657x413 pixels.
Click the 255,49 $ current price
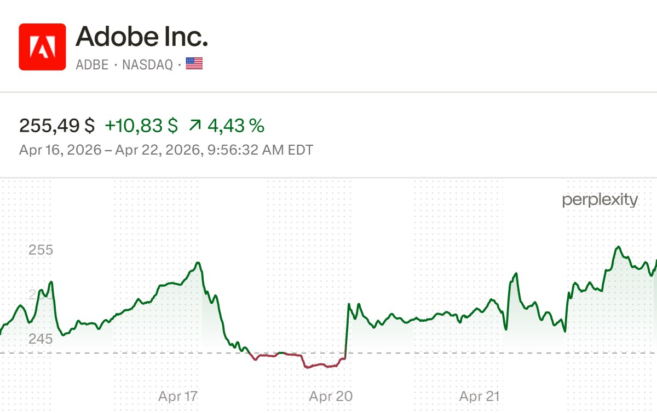(57, 126)
